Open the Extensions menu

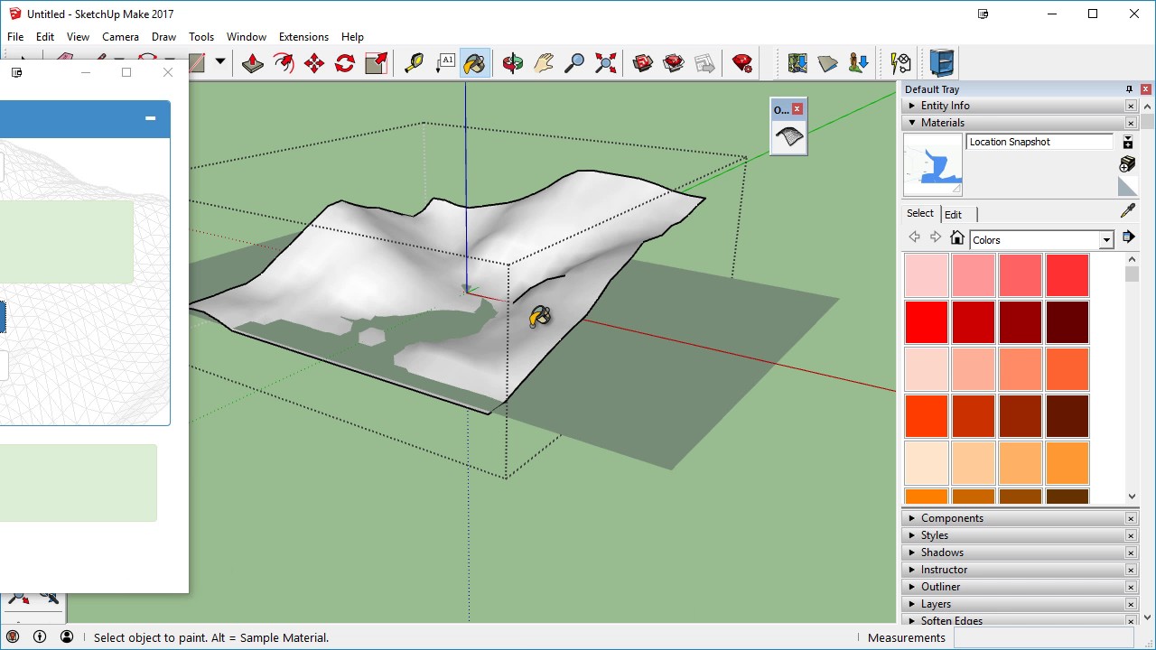pos(303,37)
